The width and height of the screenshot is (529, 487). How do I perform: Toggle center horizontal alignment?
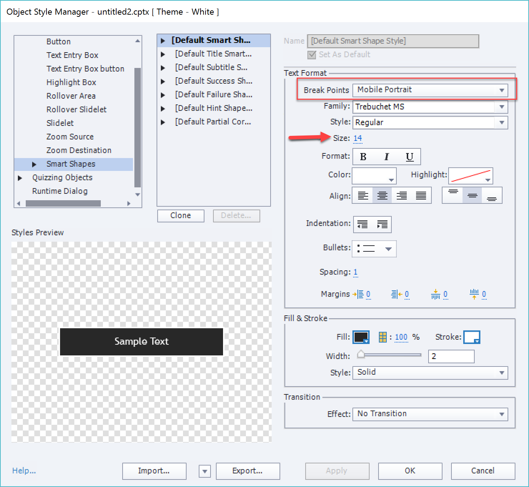point(382,196)
